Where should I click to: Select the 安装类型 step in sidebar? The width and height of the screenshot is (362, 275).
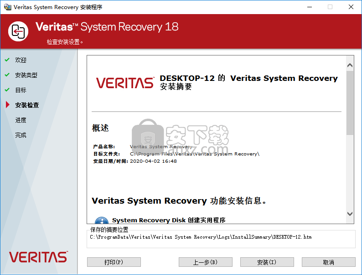pyautogui.click(x=26, y=75)
